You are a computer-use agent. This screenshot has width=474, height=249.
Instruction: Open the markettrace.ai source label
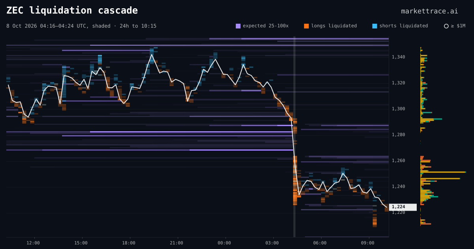tap(430, 11)
